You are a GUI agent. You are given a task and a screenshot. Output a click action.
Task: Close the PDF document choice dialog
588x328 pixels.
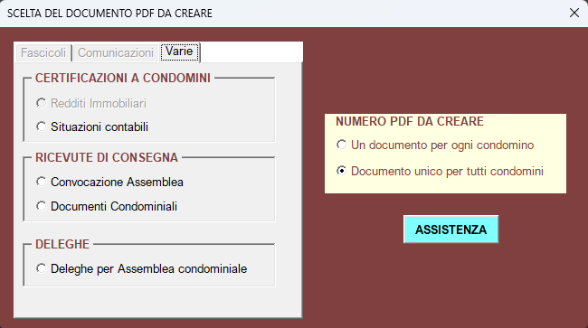pyautogui.click(x=574, y=13)
